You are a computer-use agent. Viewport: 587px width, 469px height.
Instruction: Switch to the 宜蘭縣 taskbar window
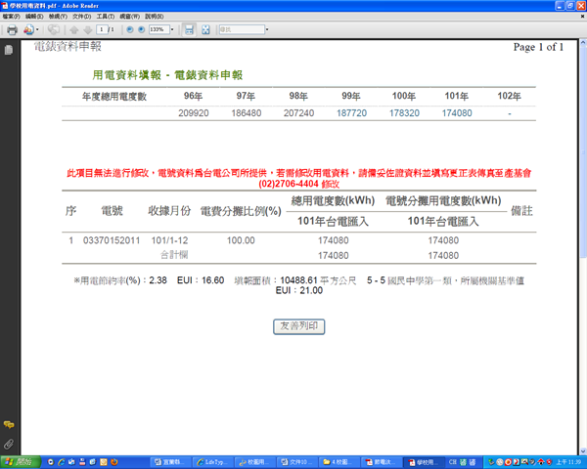pyautogui.click(x=170, y=462)
